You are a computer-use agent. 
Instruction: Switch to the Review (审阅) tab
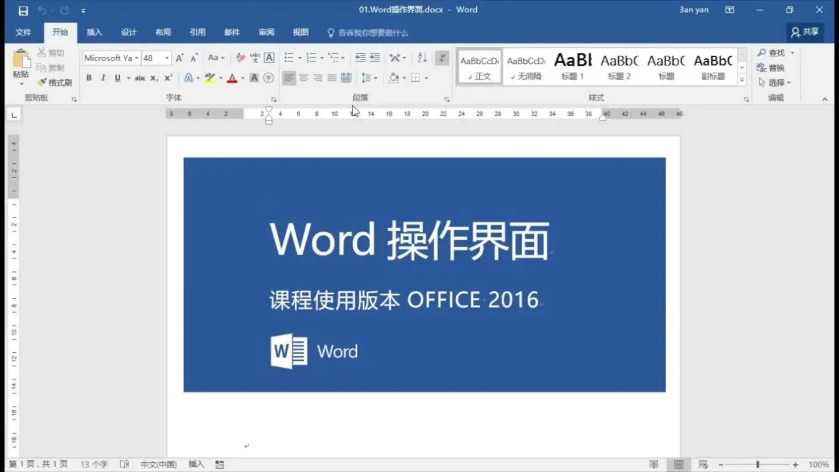point(266,33)
